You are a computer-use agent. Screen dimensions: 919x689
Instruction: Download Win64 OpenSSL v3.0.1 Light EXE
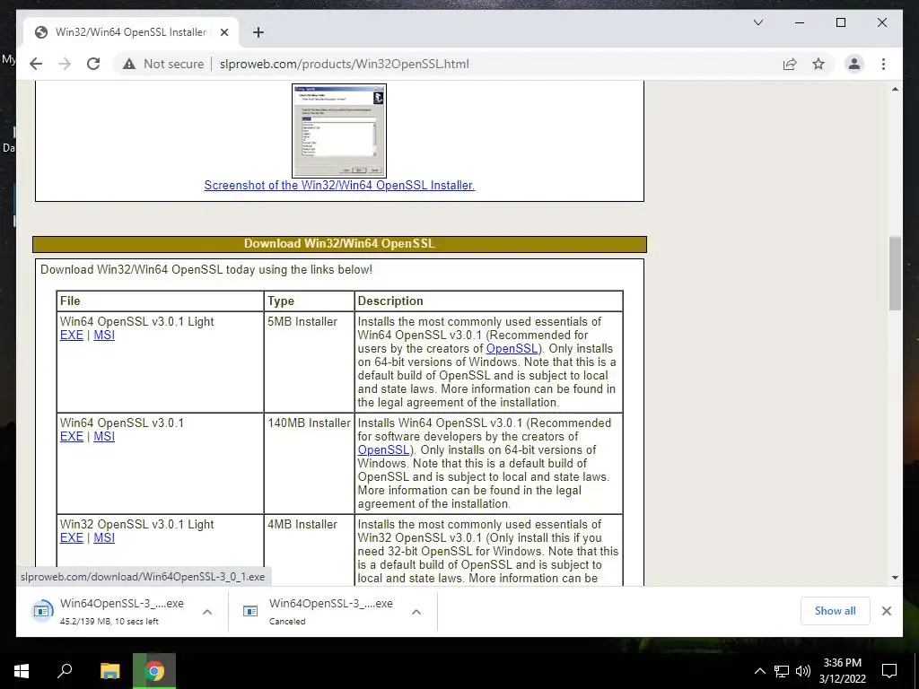(72, 336)
